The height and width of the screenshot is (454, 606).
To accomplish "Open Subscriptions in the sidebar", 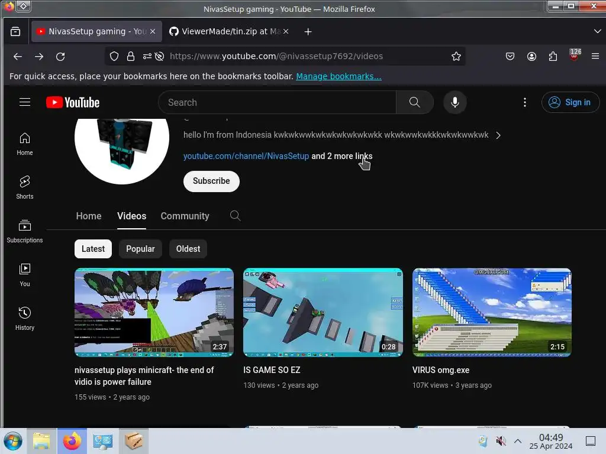I will 25,231.
